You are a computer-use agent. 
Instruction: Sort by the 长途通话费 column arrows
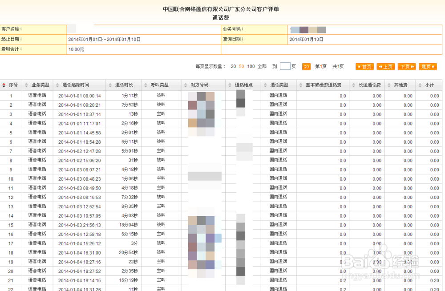pos(354,85)
